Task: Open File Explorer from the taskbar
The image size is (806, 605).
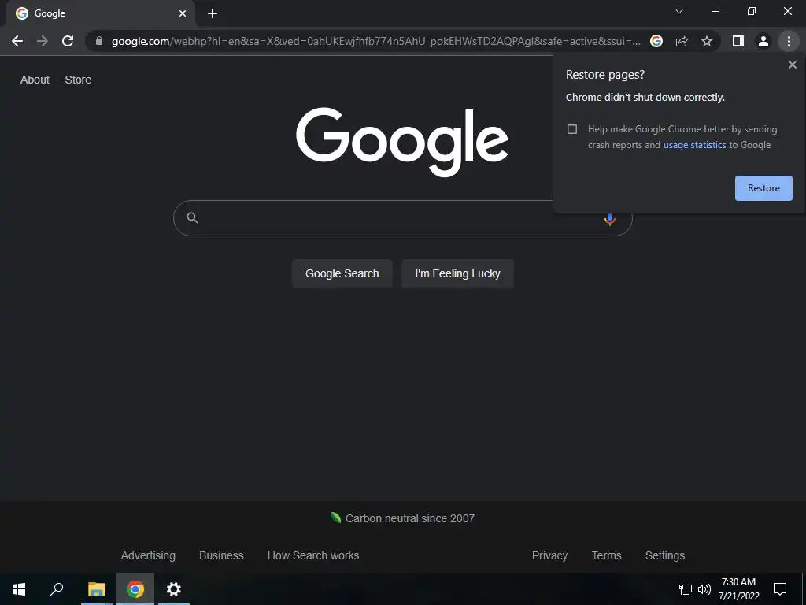Action: tap(96, 589)
